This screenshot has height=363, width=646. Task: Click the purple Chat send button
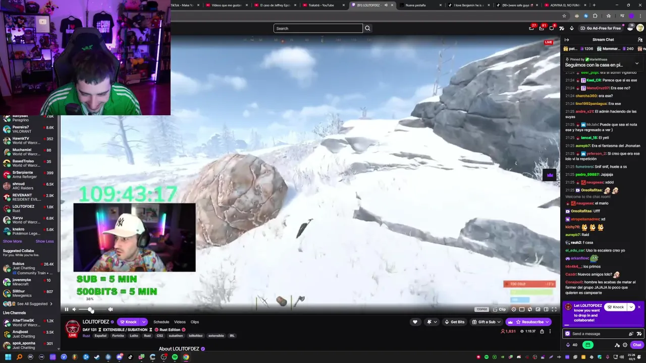coord(637,345)
